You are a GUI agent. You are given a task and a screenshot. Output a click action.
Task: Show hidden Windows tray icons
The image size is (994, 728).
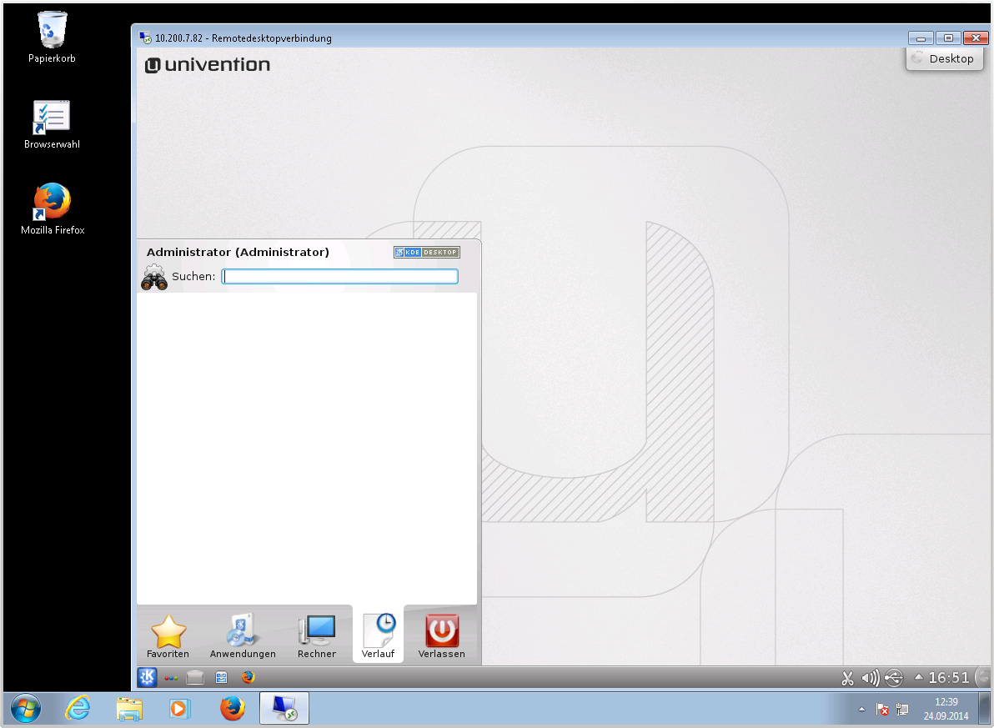click(x=862, y=709)
